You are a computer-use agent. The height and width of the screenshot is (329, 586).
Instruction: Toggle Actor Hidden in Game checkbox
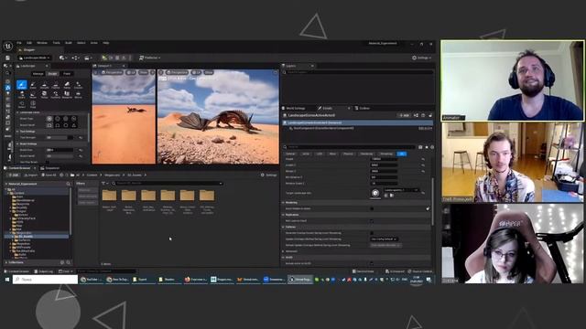tap(372, 209)
